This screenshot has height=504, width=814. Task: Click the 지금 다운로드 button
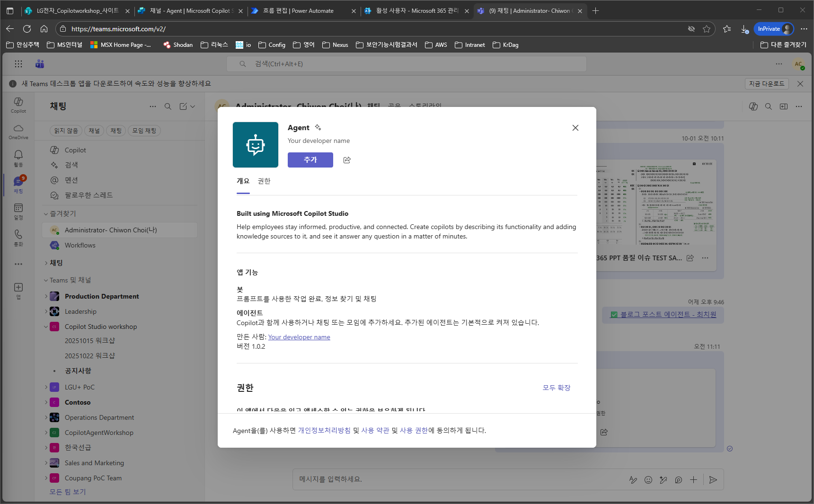[767, 84]
